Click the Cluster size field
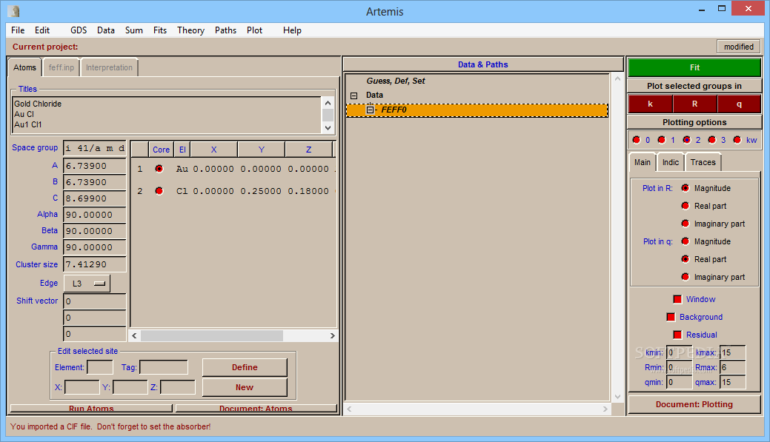Screen dimensions: 770x442 point(95,264)
